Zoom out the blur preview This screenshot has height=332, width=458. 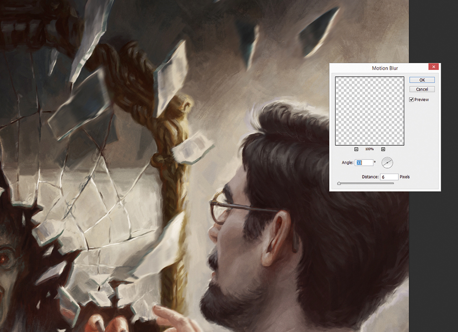coord(356,149)
